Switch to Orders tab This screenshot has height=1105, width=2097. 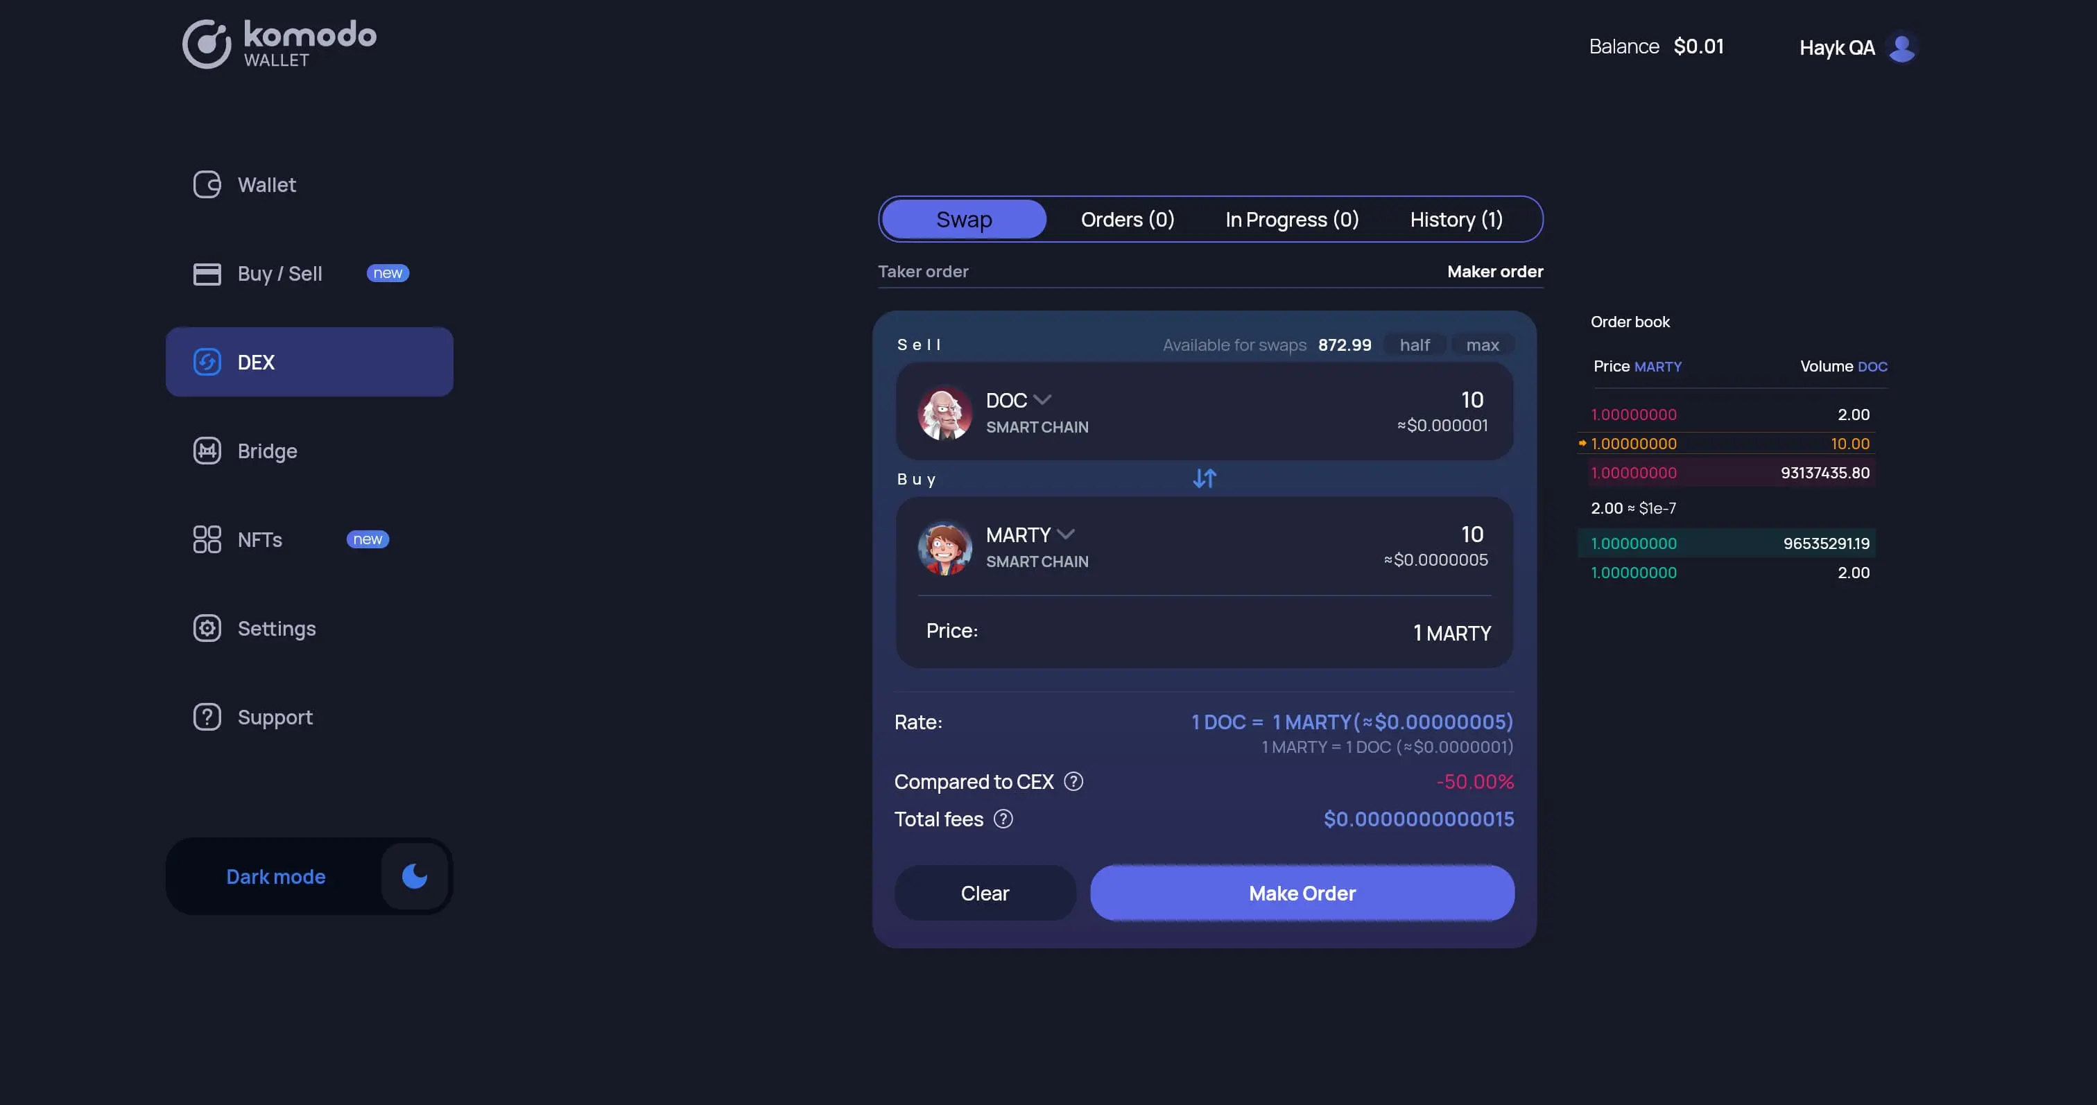(x=1128, y=218)
